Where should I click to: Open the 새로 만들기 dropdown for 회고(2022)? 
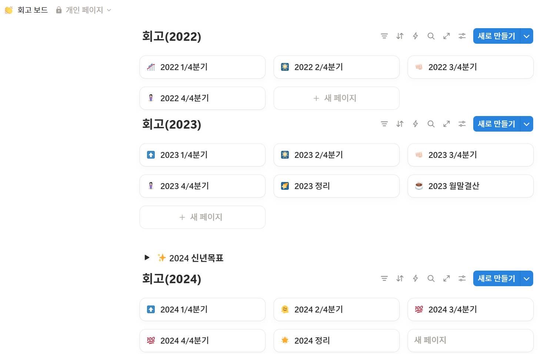tap(527, 36)
